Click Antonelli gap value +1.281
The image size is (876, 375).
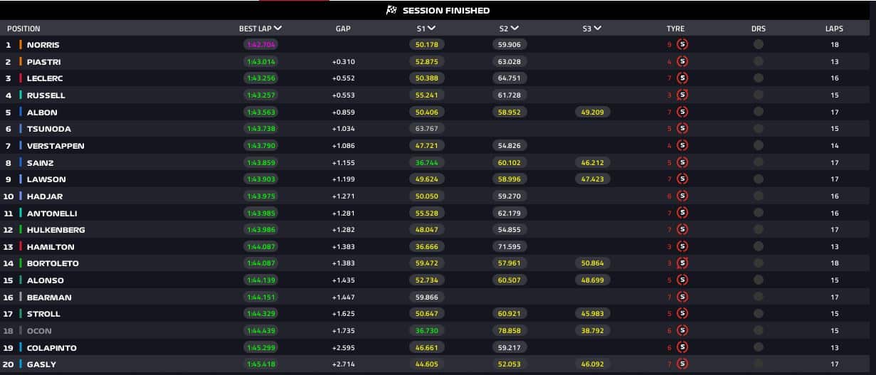click(x=343, y=213)
